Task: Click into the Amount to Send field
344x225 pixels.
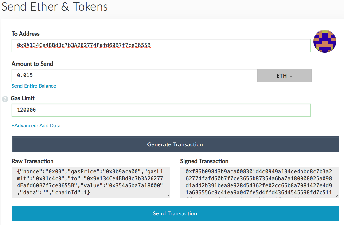Action: point(134,76)
